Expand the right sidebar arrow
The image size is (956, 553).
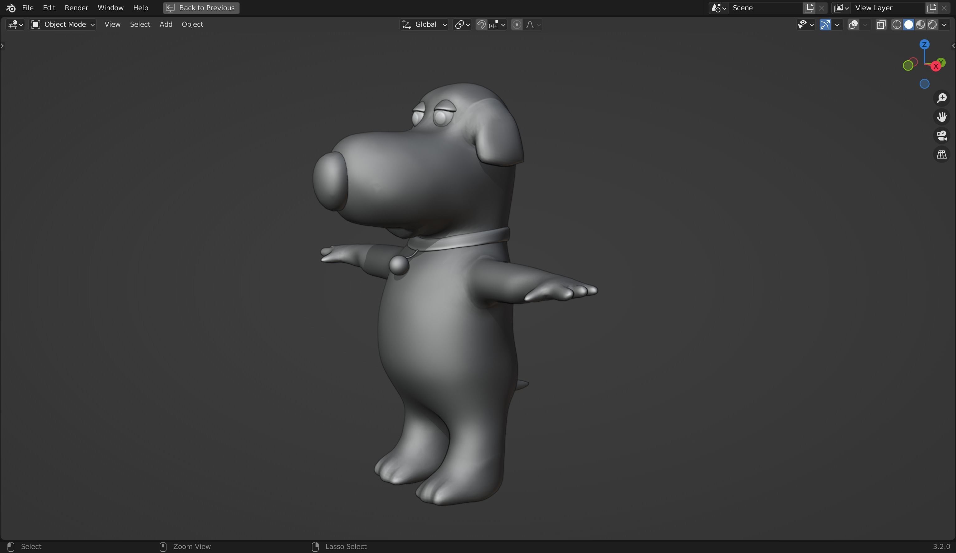point(953,46)
